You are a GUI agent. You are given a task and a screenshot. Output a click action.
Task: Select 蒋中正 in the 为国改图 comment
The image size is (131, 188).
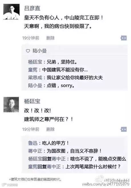(35, 151)
